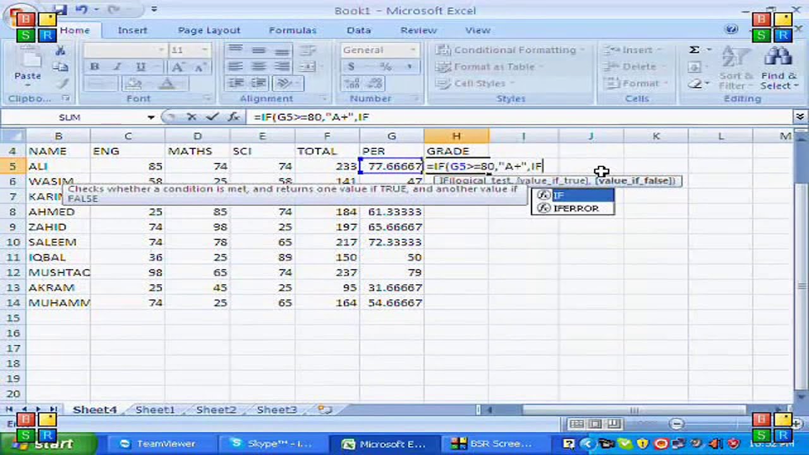The image size is (809, 455).
Task: Open the Formulas ribbon tab
Action: [293, 30]
